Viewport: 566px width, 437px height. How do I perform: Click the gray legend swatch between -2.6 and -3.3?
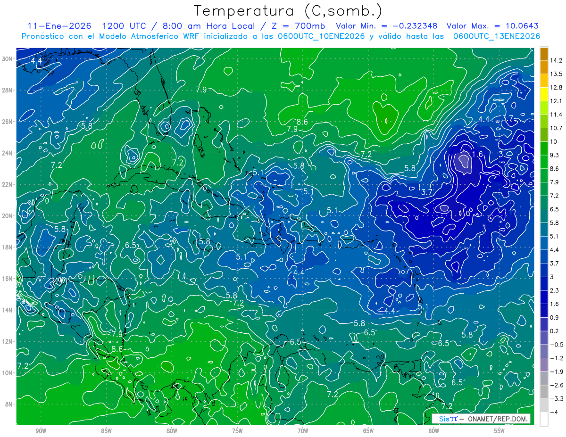click(544, 392)
